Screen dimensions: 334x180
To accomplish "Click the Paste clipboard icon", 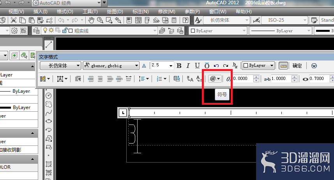I will [32, 20].
